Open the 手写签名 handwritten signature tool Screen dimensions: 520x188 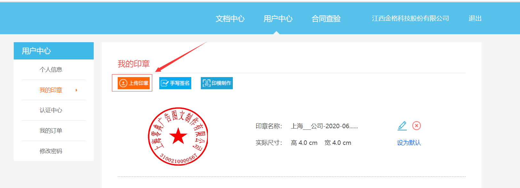175,83
